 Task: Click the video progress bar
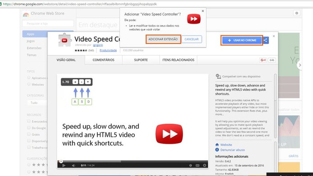coord(133,161)
